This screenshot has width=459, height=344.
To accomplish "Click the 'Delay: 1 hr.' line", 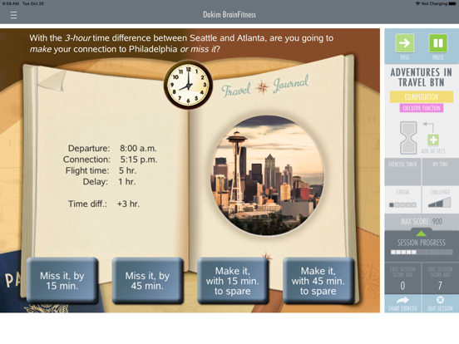I will click(x=109, y=182).
